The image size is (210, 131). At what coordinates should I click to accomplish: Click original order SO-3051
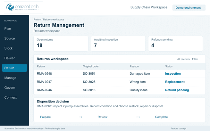click(x=89, y=74)
